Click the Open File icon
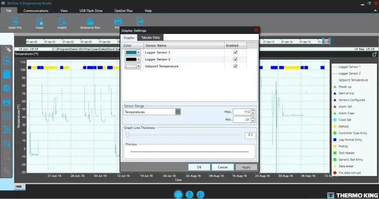379x199 pixels. pos(15,22)
